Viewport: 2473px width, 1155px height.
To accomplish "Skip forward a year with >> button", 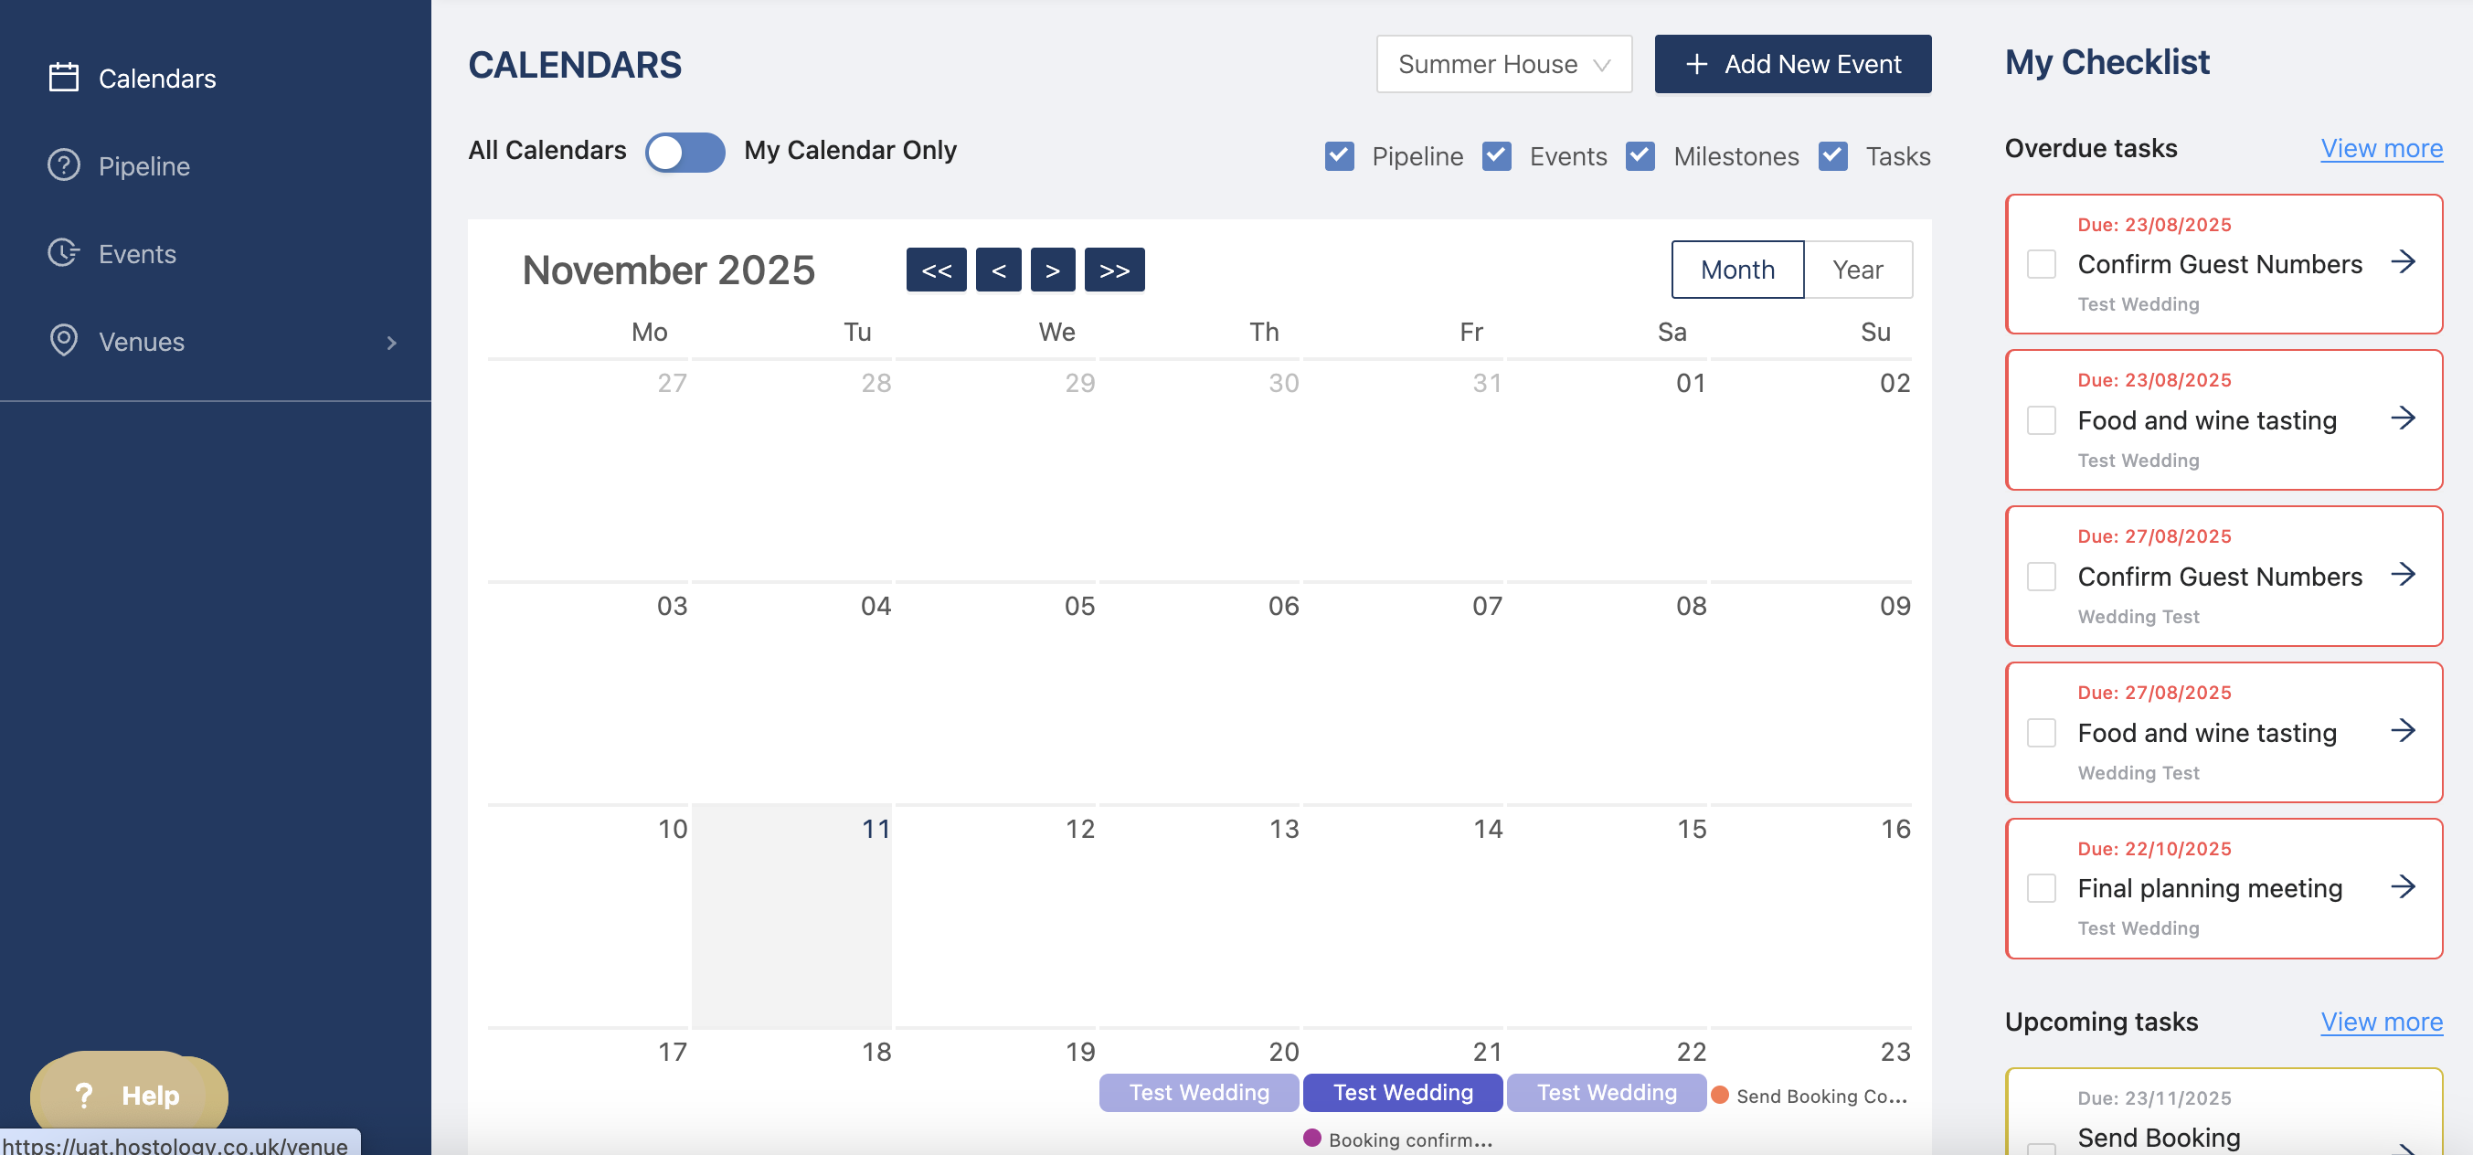I will click(x=1114, y=270).
